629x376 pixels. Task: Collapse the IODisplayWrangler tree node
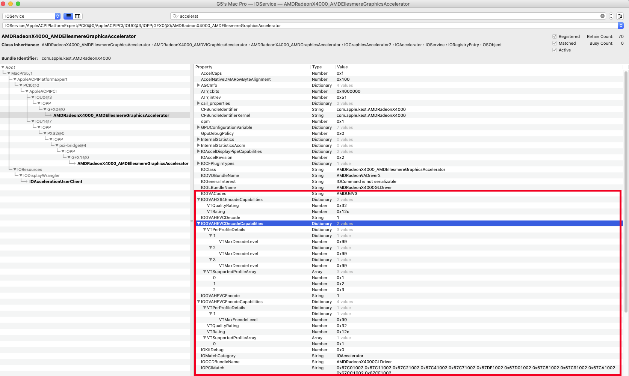[21, 175]
